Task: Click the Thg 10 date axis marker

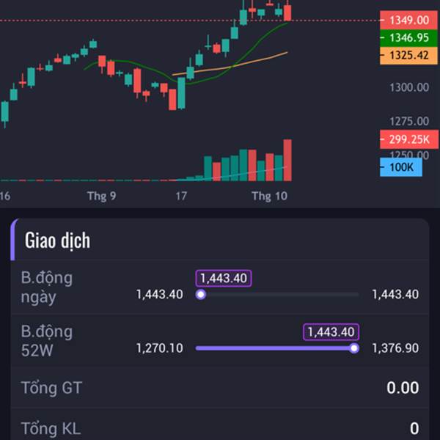Action: pos(269,196)
